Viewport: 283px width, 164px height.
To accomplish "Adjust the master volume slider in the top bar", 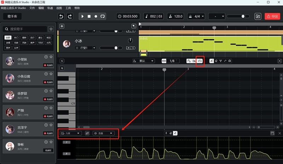I will tap(238, 16).
